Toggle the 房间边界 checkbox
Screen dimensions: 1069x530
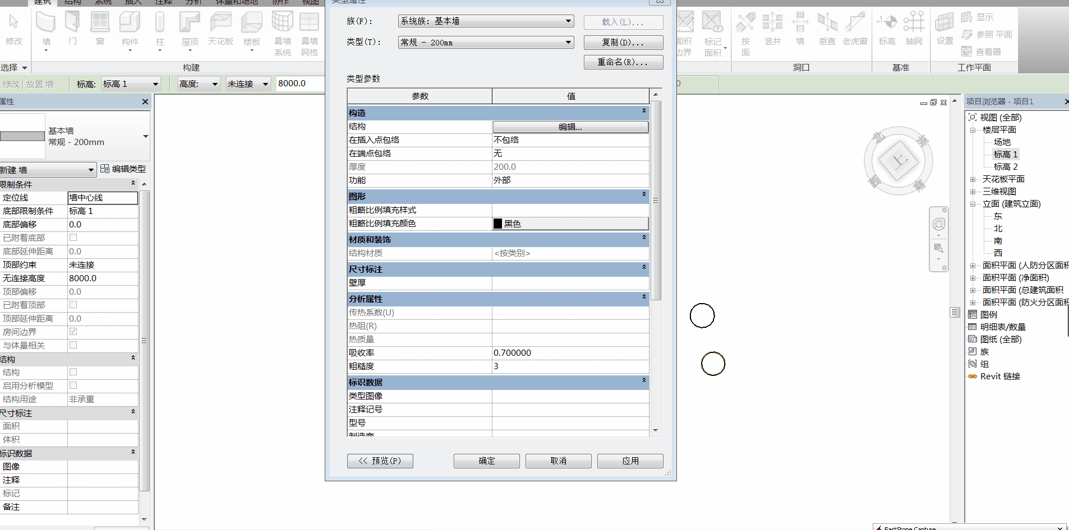pos(73,332)
